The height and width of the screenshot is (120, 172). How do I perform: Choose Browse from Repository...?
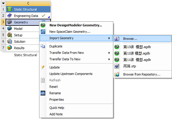[x=143, y=74]
